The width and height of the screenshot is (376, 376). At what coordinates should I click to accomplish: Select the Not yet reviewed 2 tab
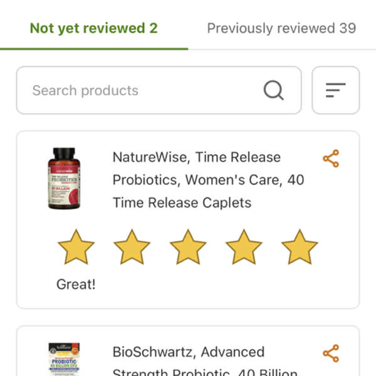point(94,28)
